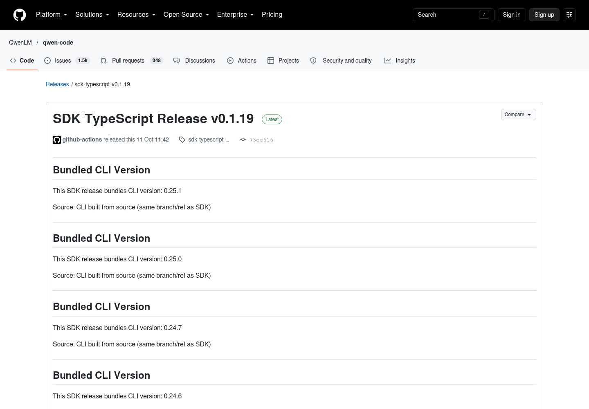Expand the Resources menu
Viewport: 589px width, 409px height.
136,15
